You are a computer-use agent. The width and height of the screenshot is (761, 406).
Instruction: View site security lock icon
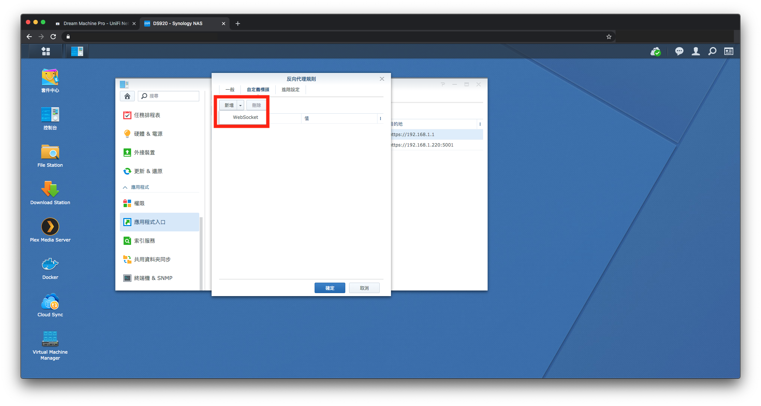coord(68,37)
